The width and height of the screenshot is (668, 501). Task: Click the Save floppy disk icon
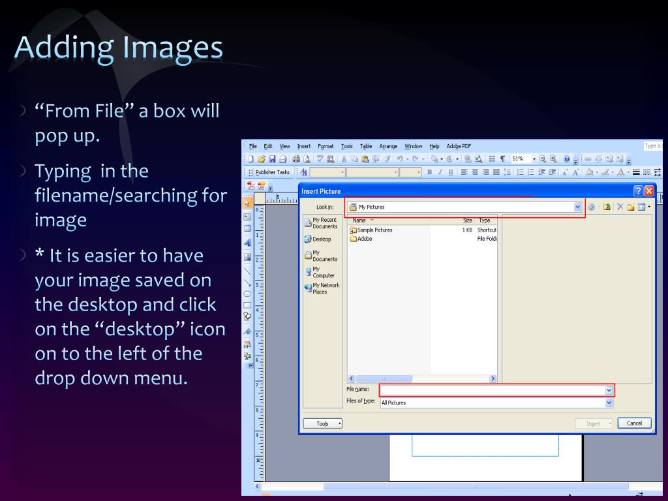[x=272, y=159]
